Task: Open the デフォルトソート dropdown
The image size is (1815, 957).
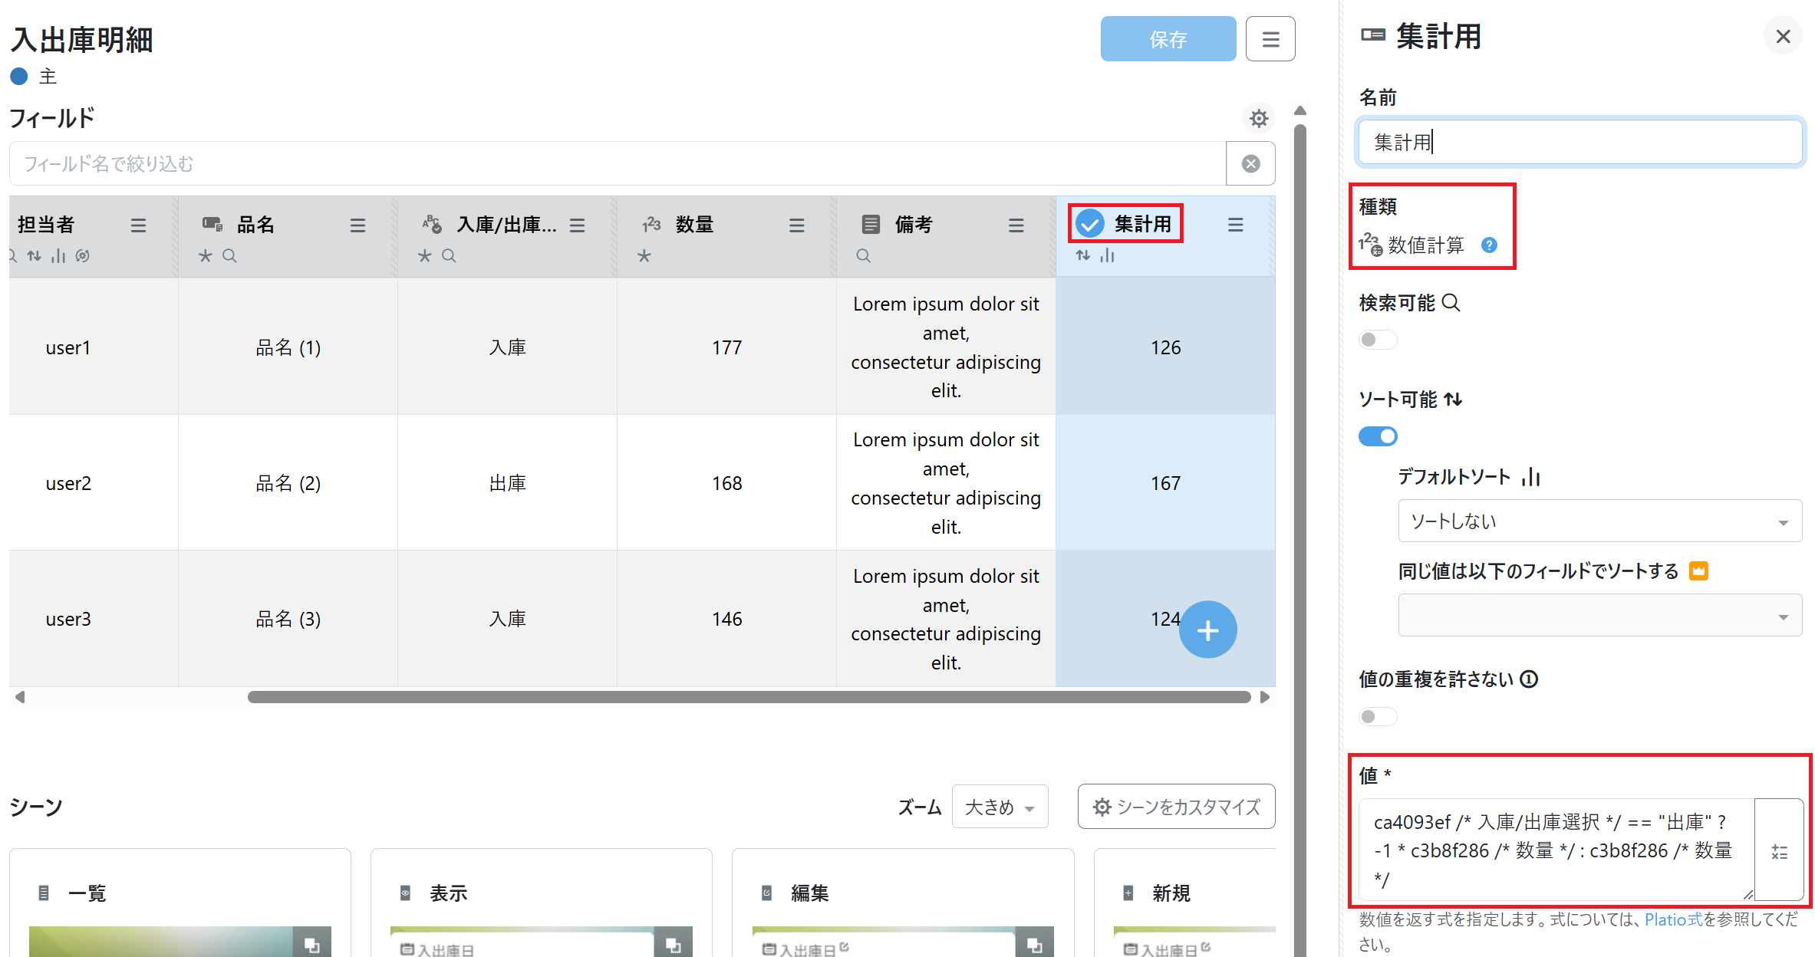Action: click(x=1599, y=521)
